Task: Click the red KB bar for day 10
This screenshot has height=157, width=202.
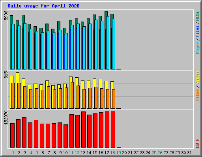Action: pyautogui.click(x=65, y=136)
